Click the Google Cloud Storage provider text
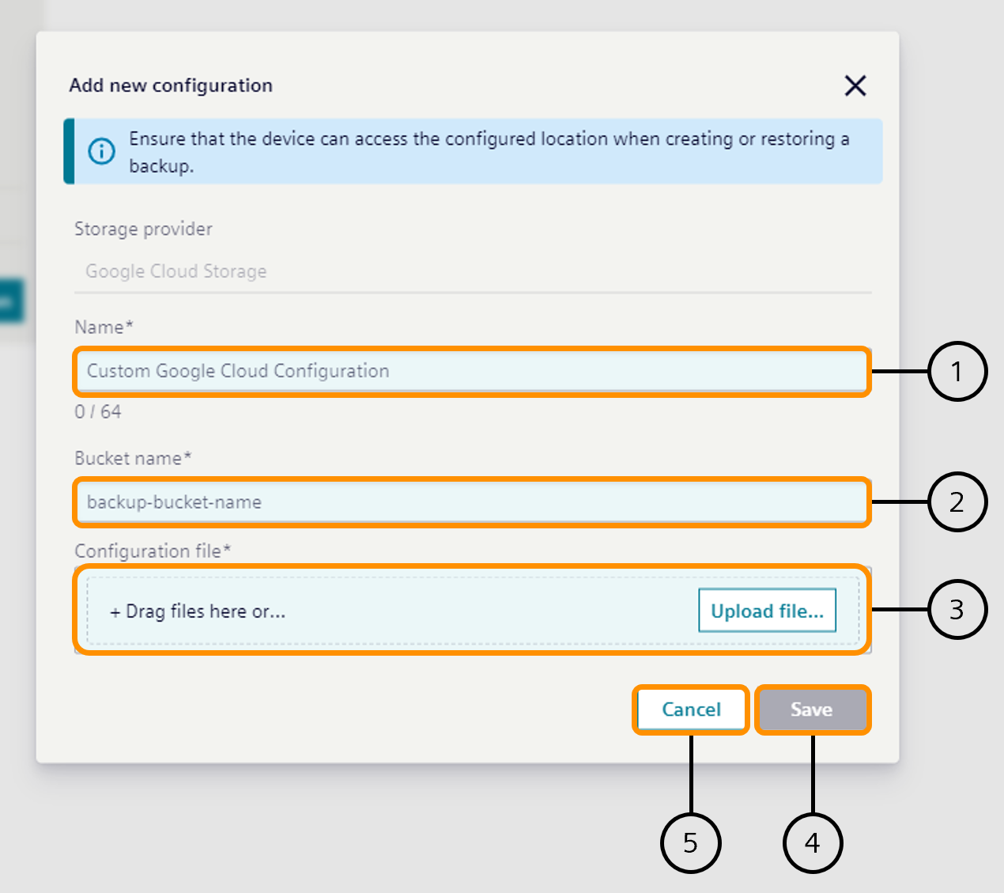1004x893 pixels. pyautogui.click(x=176, y=271)
